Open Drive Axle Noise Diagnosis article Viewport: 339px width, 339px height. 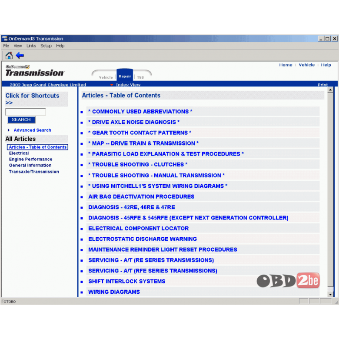click(x=134, y=122)
